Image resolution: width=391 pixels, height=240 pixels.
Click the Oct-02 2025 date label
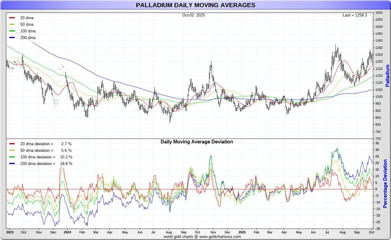coord(193,15)
